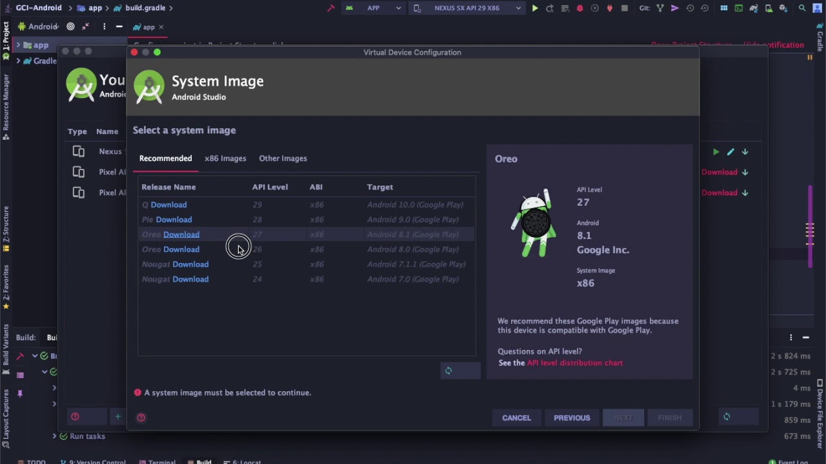Switch to the x86 Images tab
Viewport: 826px width, 464px height.
coord(225,159)
